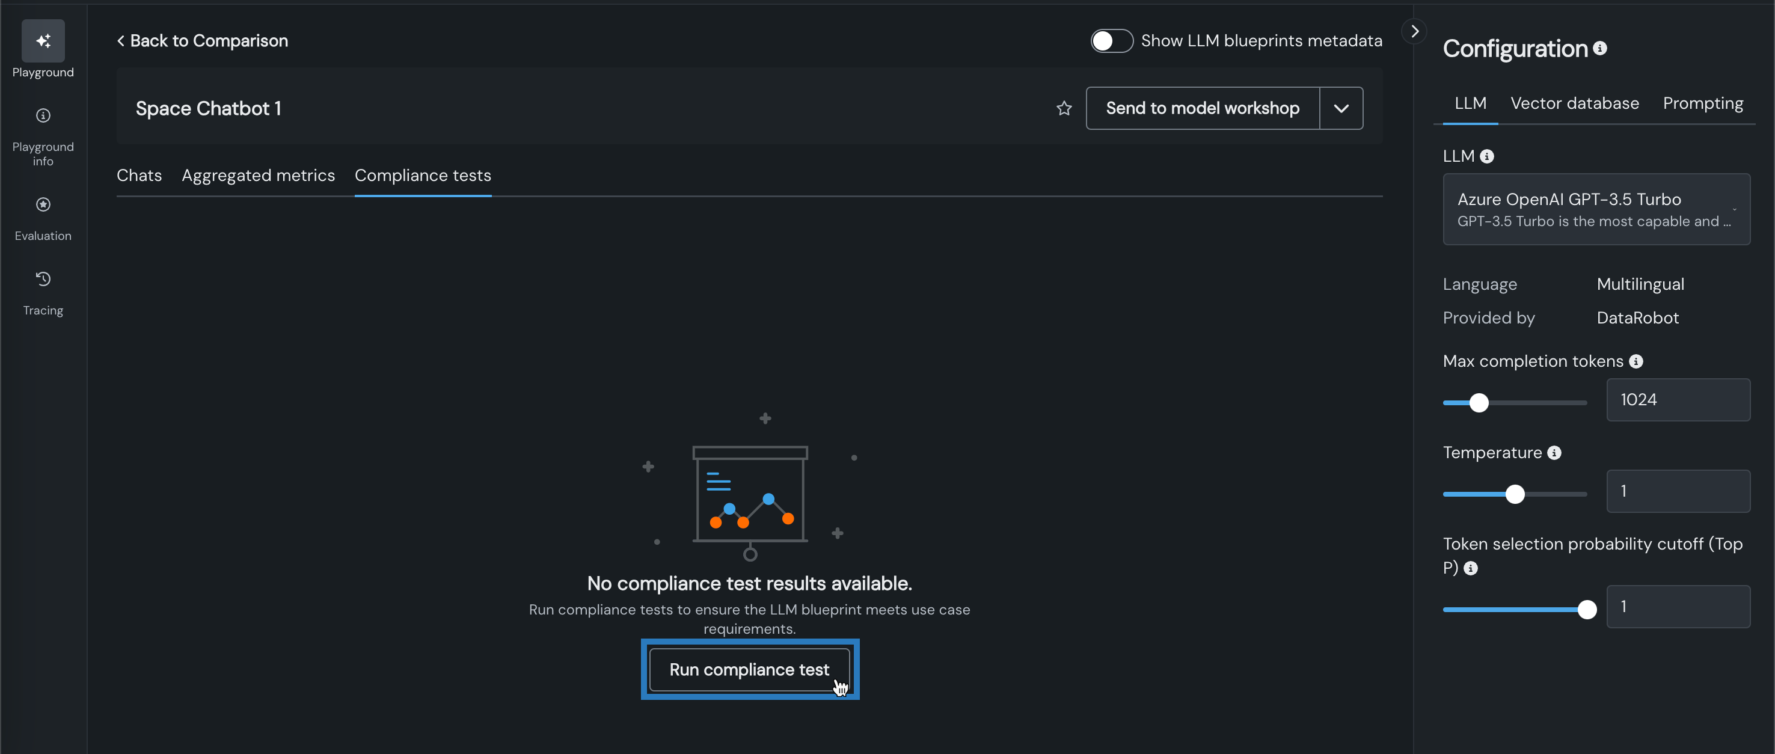Click Run compliance test button
Viewport: 1775px width, 754px height.
click(x=749, y=669)
